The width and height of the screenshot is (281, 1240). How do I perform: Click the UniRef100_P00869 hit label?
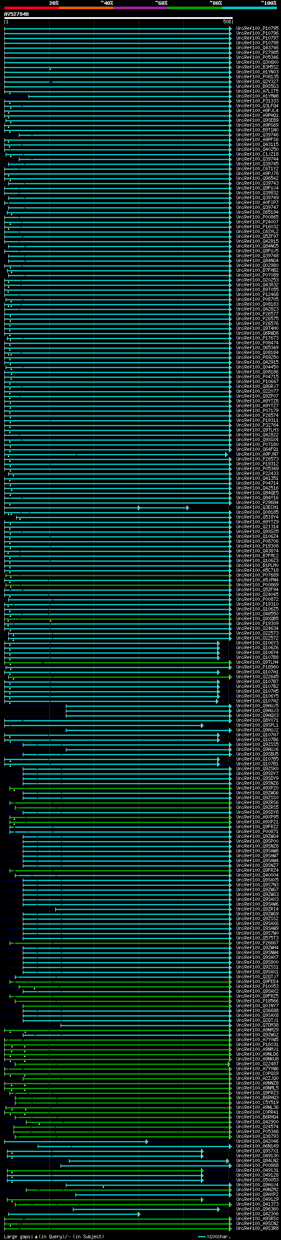click(257, 585)
